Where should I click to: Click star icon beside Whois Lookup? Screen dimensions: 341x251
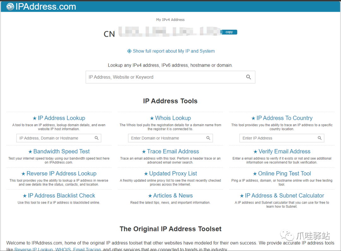coord(152,119)
